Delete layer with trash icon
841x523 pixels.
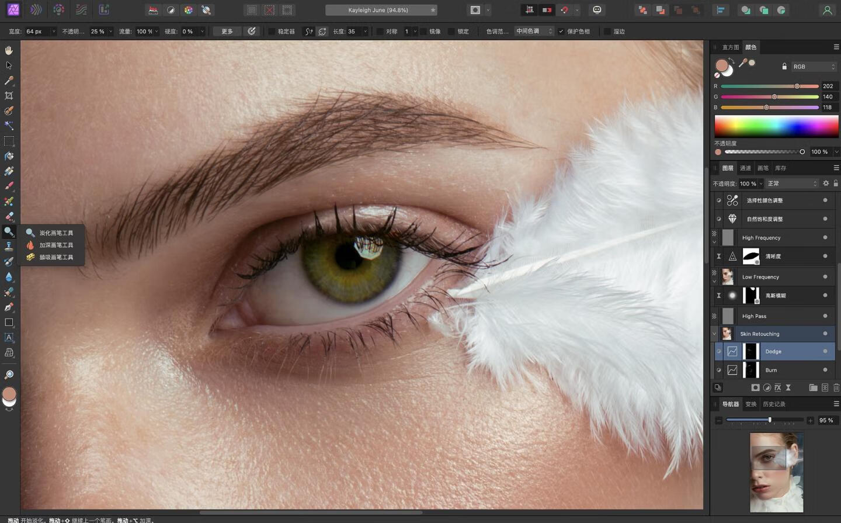pos(836,387)
